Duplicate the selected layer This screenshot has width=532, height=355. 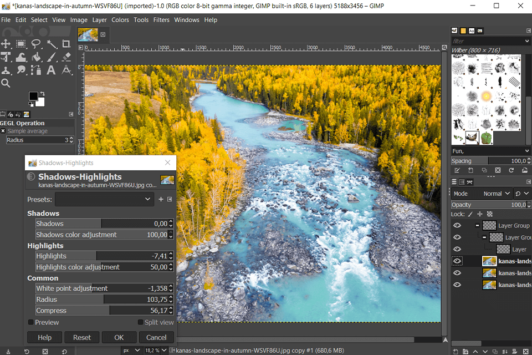coord(495,352)
